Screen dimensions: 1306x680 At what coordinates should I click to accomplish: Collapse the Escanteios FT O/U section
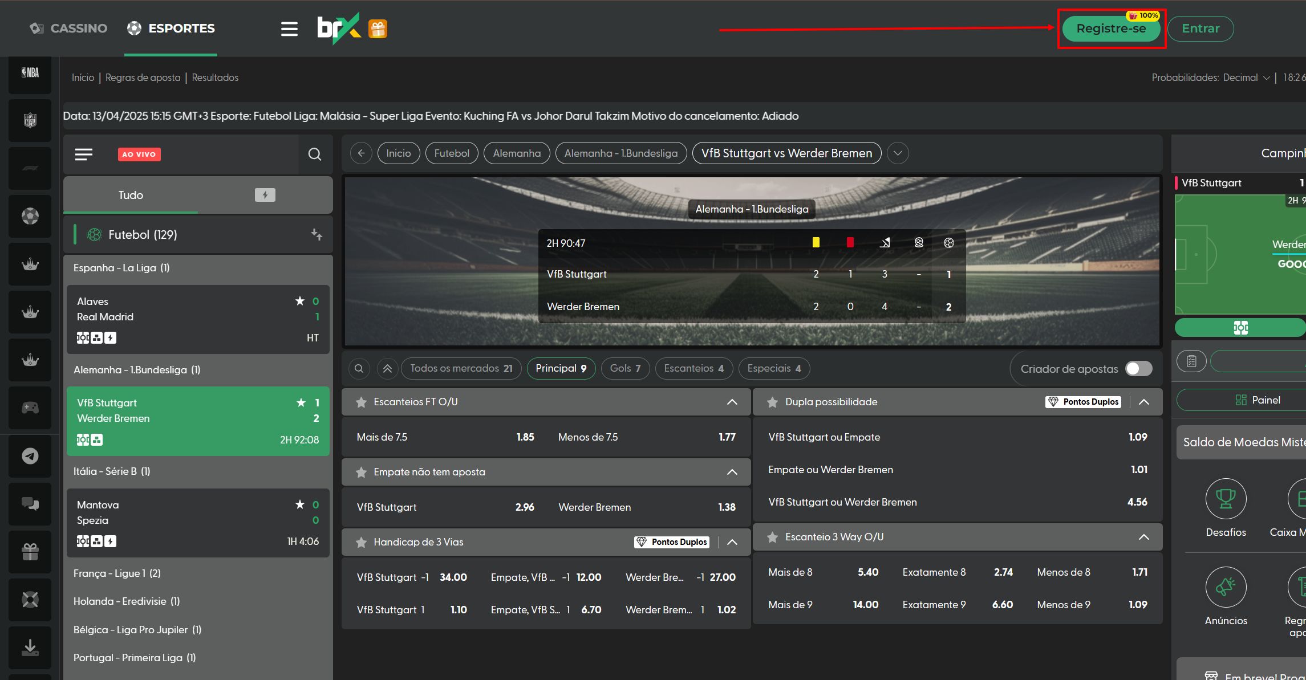coord(732,402)
